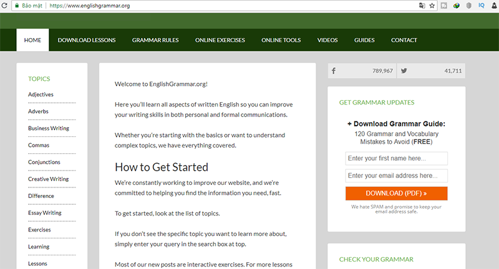Screen dimensions: 499x269
Task: Click the TOPICS sidebar heading
Action: pos(39,78)
